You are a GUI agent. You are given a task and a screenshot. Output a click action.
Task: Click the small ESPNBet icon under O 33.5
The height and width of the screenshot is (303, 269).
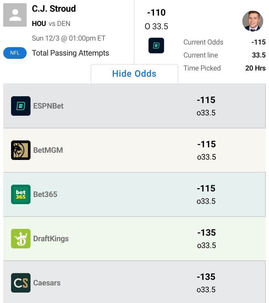click(156, 46)
